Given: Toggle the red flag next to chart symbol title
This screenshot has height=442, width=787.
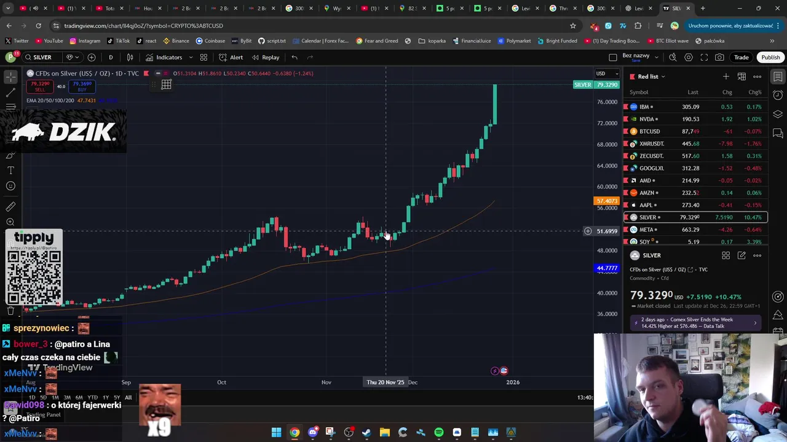Looking at the screenshot, I should click(x=146, y=73).
